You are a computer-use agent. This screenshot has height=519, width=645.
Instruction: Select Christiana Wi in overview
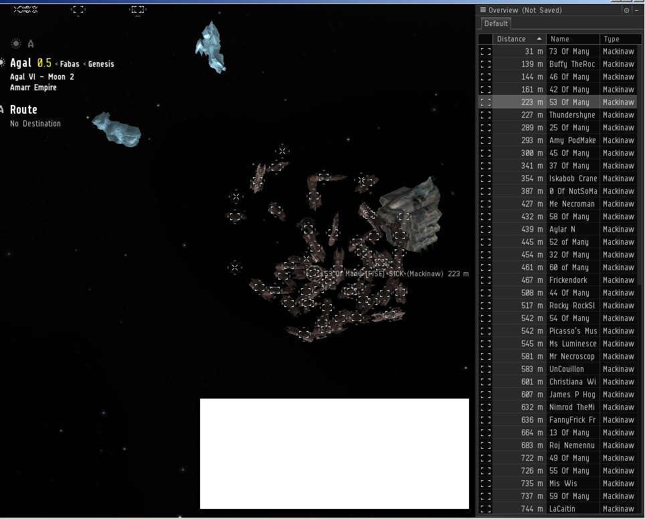[557, 382]
